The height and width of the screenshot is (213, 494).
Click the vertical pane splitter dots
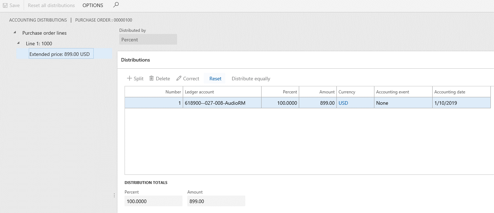point(114,195)
